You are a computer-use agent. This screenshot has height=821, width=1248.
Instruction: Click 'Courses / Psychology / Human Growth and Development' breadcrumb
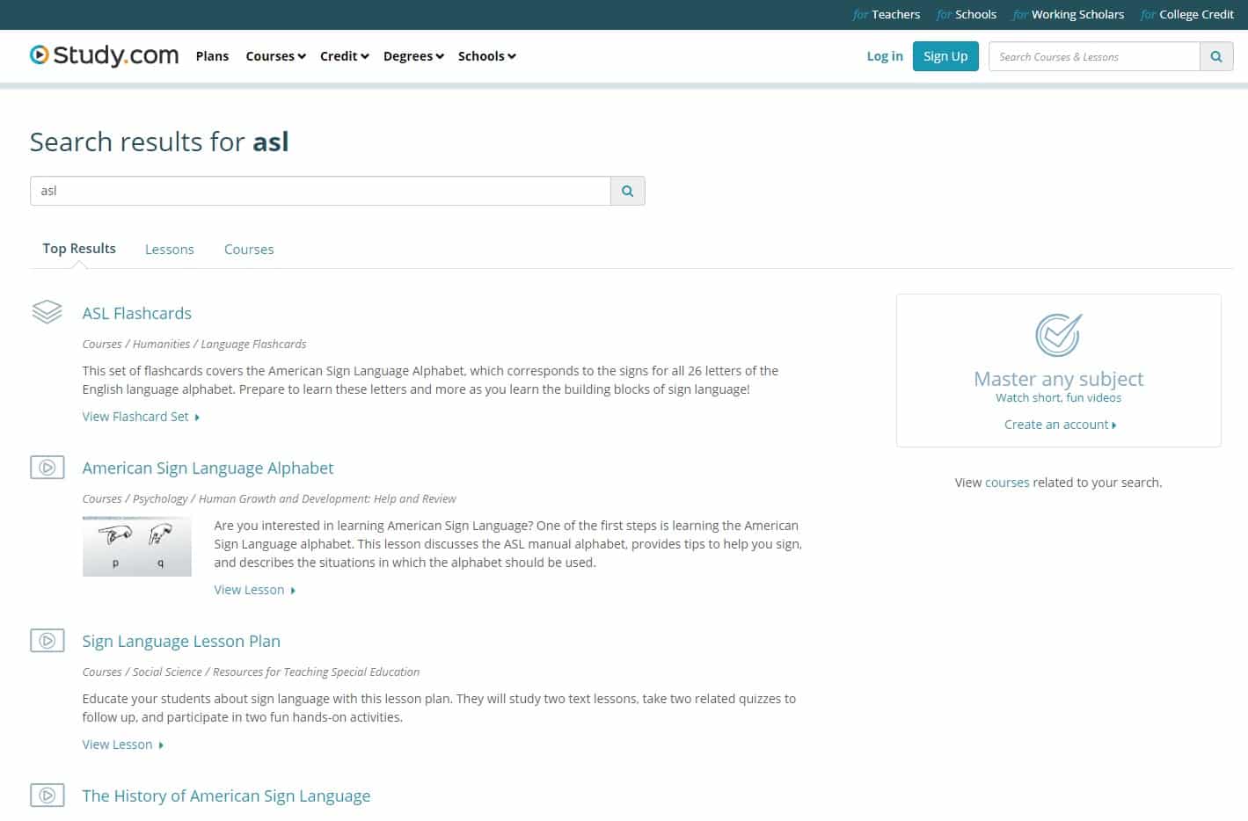269,498
